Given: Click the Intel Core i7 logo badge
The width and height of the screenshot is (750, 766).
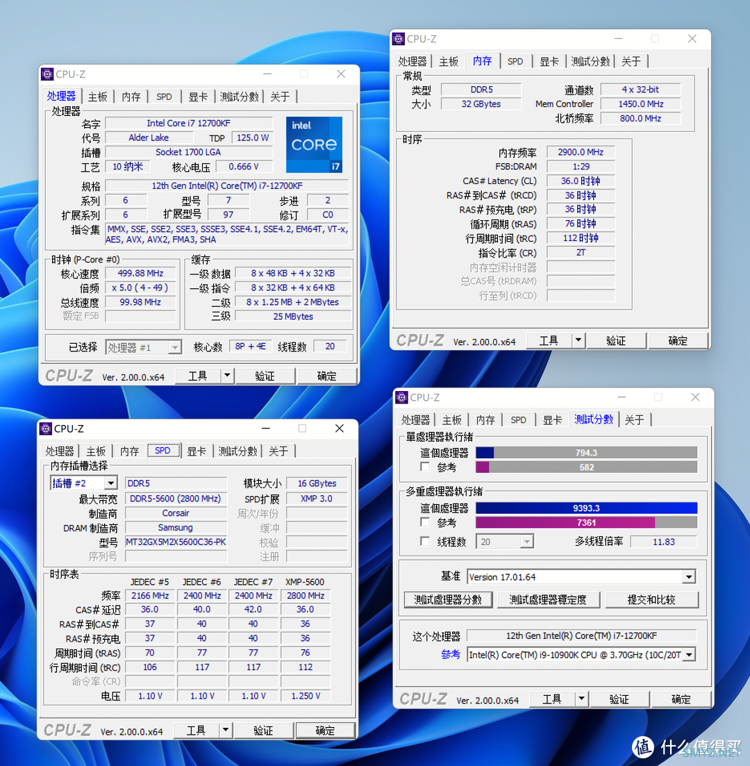Looking at the screenshot, I should 314,144.
